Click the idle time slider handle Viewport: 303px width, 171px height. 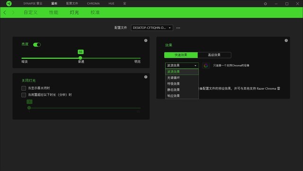[x=29, y=108]
